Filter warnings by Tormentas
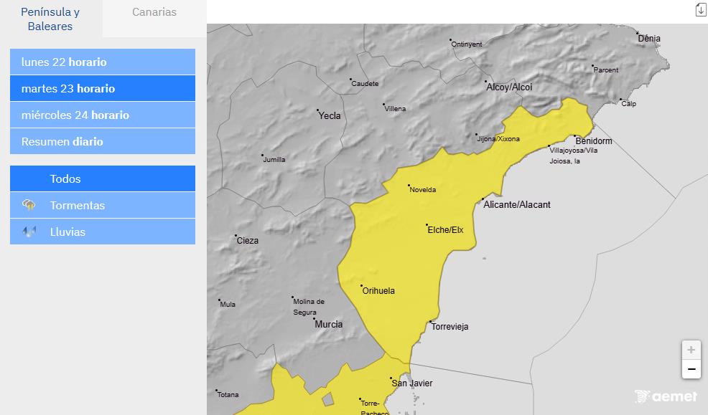Image resolution: width=708 pixels, height=415 pixels. [103, 206]
